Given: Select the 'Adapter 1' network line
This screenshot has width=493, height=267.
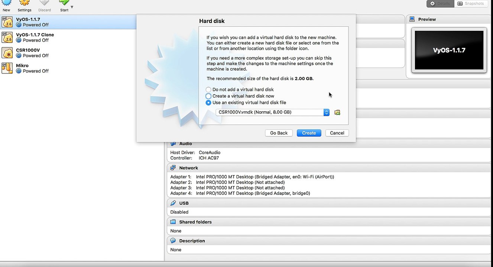Looking at the screenshot, I should [252, 177].
